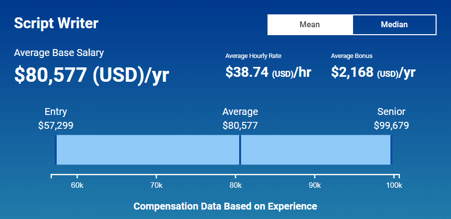Click the left segment of the salary bar
The height and width of the screenshot is (219, 451).
148,150
